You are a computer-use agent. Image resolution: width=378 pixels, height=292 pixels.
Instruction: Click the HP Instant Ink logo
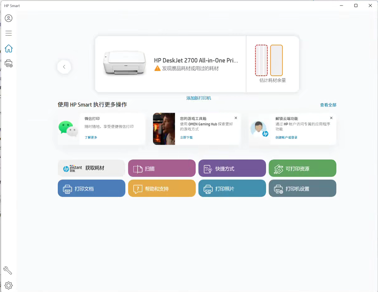tap(72, 168)
